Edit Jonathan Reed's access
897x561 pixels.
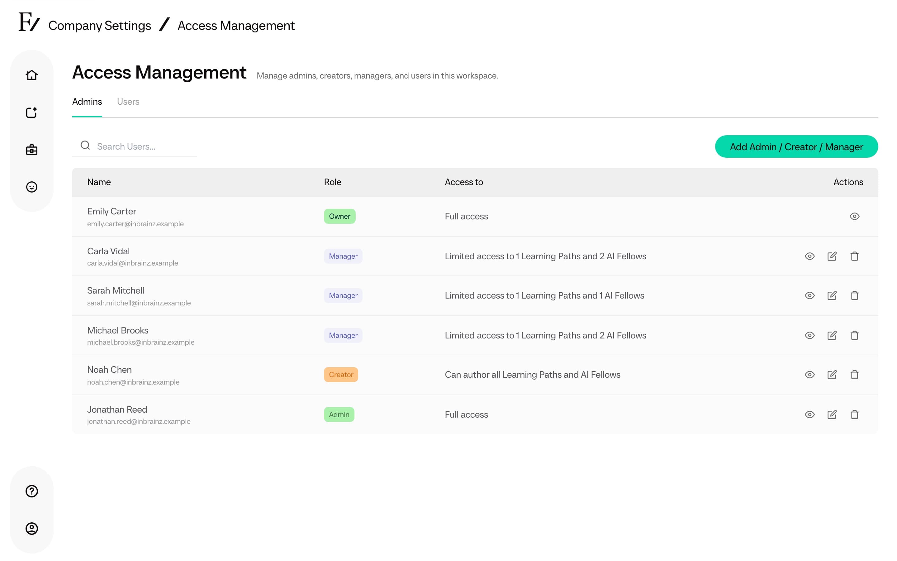point(832,415)
